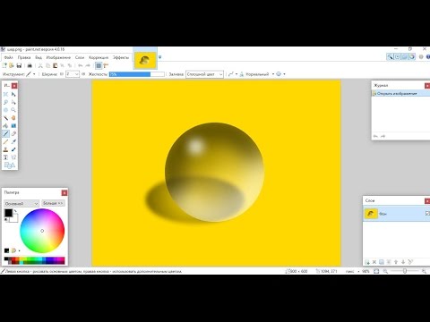Screen dimensions: 430x322
Task: Toggle the Colors window button
Action: [x=412, y=56]
